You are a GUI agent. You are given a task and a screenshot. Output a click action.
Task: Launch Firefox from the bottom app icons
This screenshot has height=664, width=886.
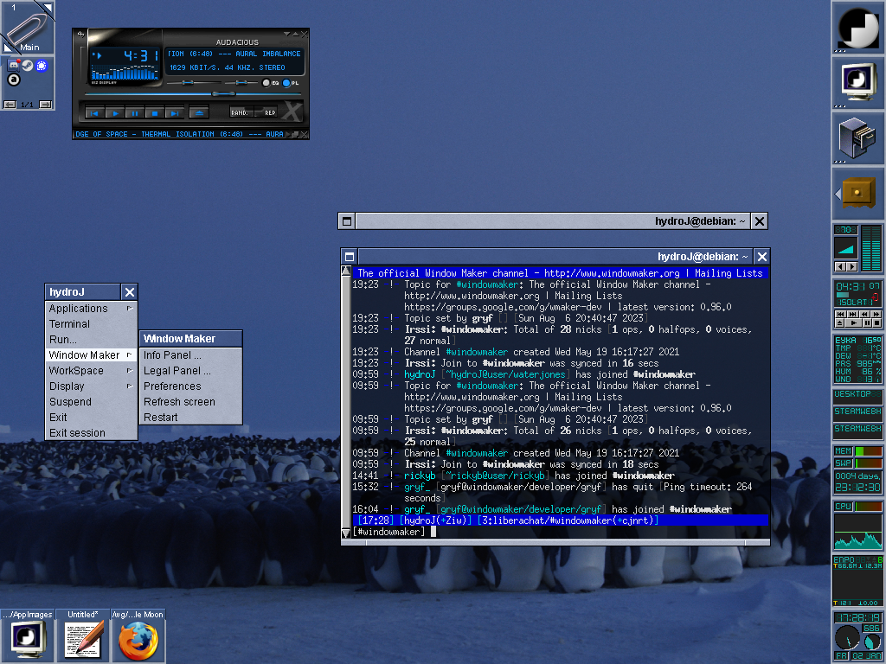tap(138, 641)
